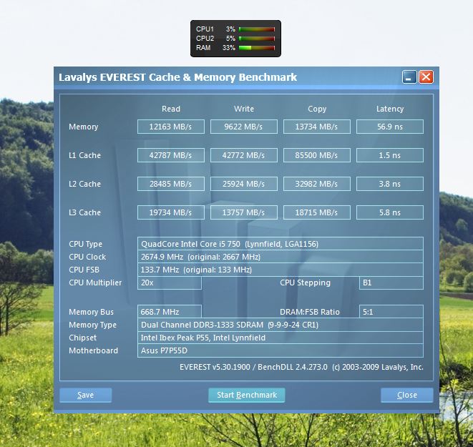The height and width of the screenshot is (447, 473).
Task: Click the DRAM:FSB Ratio value 5:1
Action: [x=391, y=312]
